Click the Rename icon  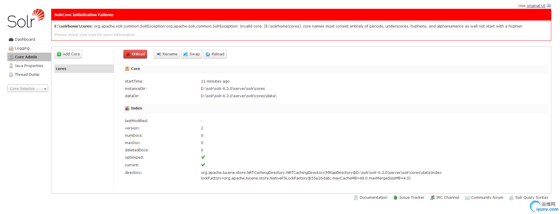[159, 54]
